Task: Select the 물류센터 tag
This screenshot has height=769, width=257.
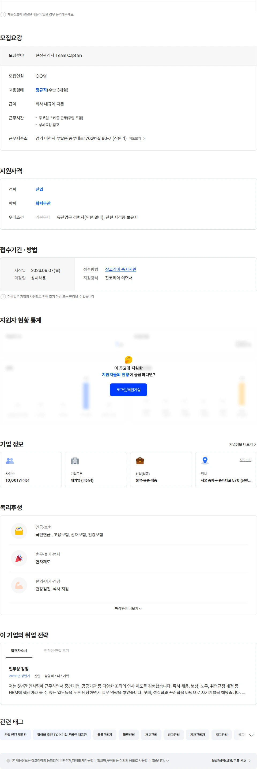Action: (129, 735)
